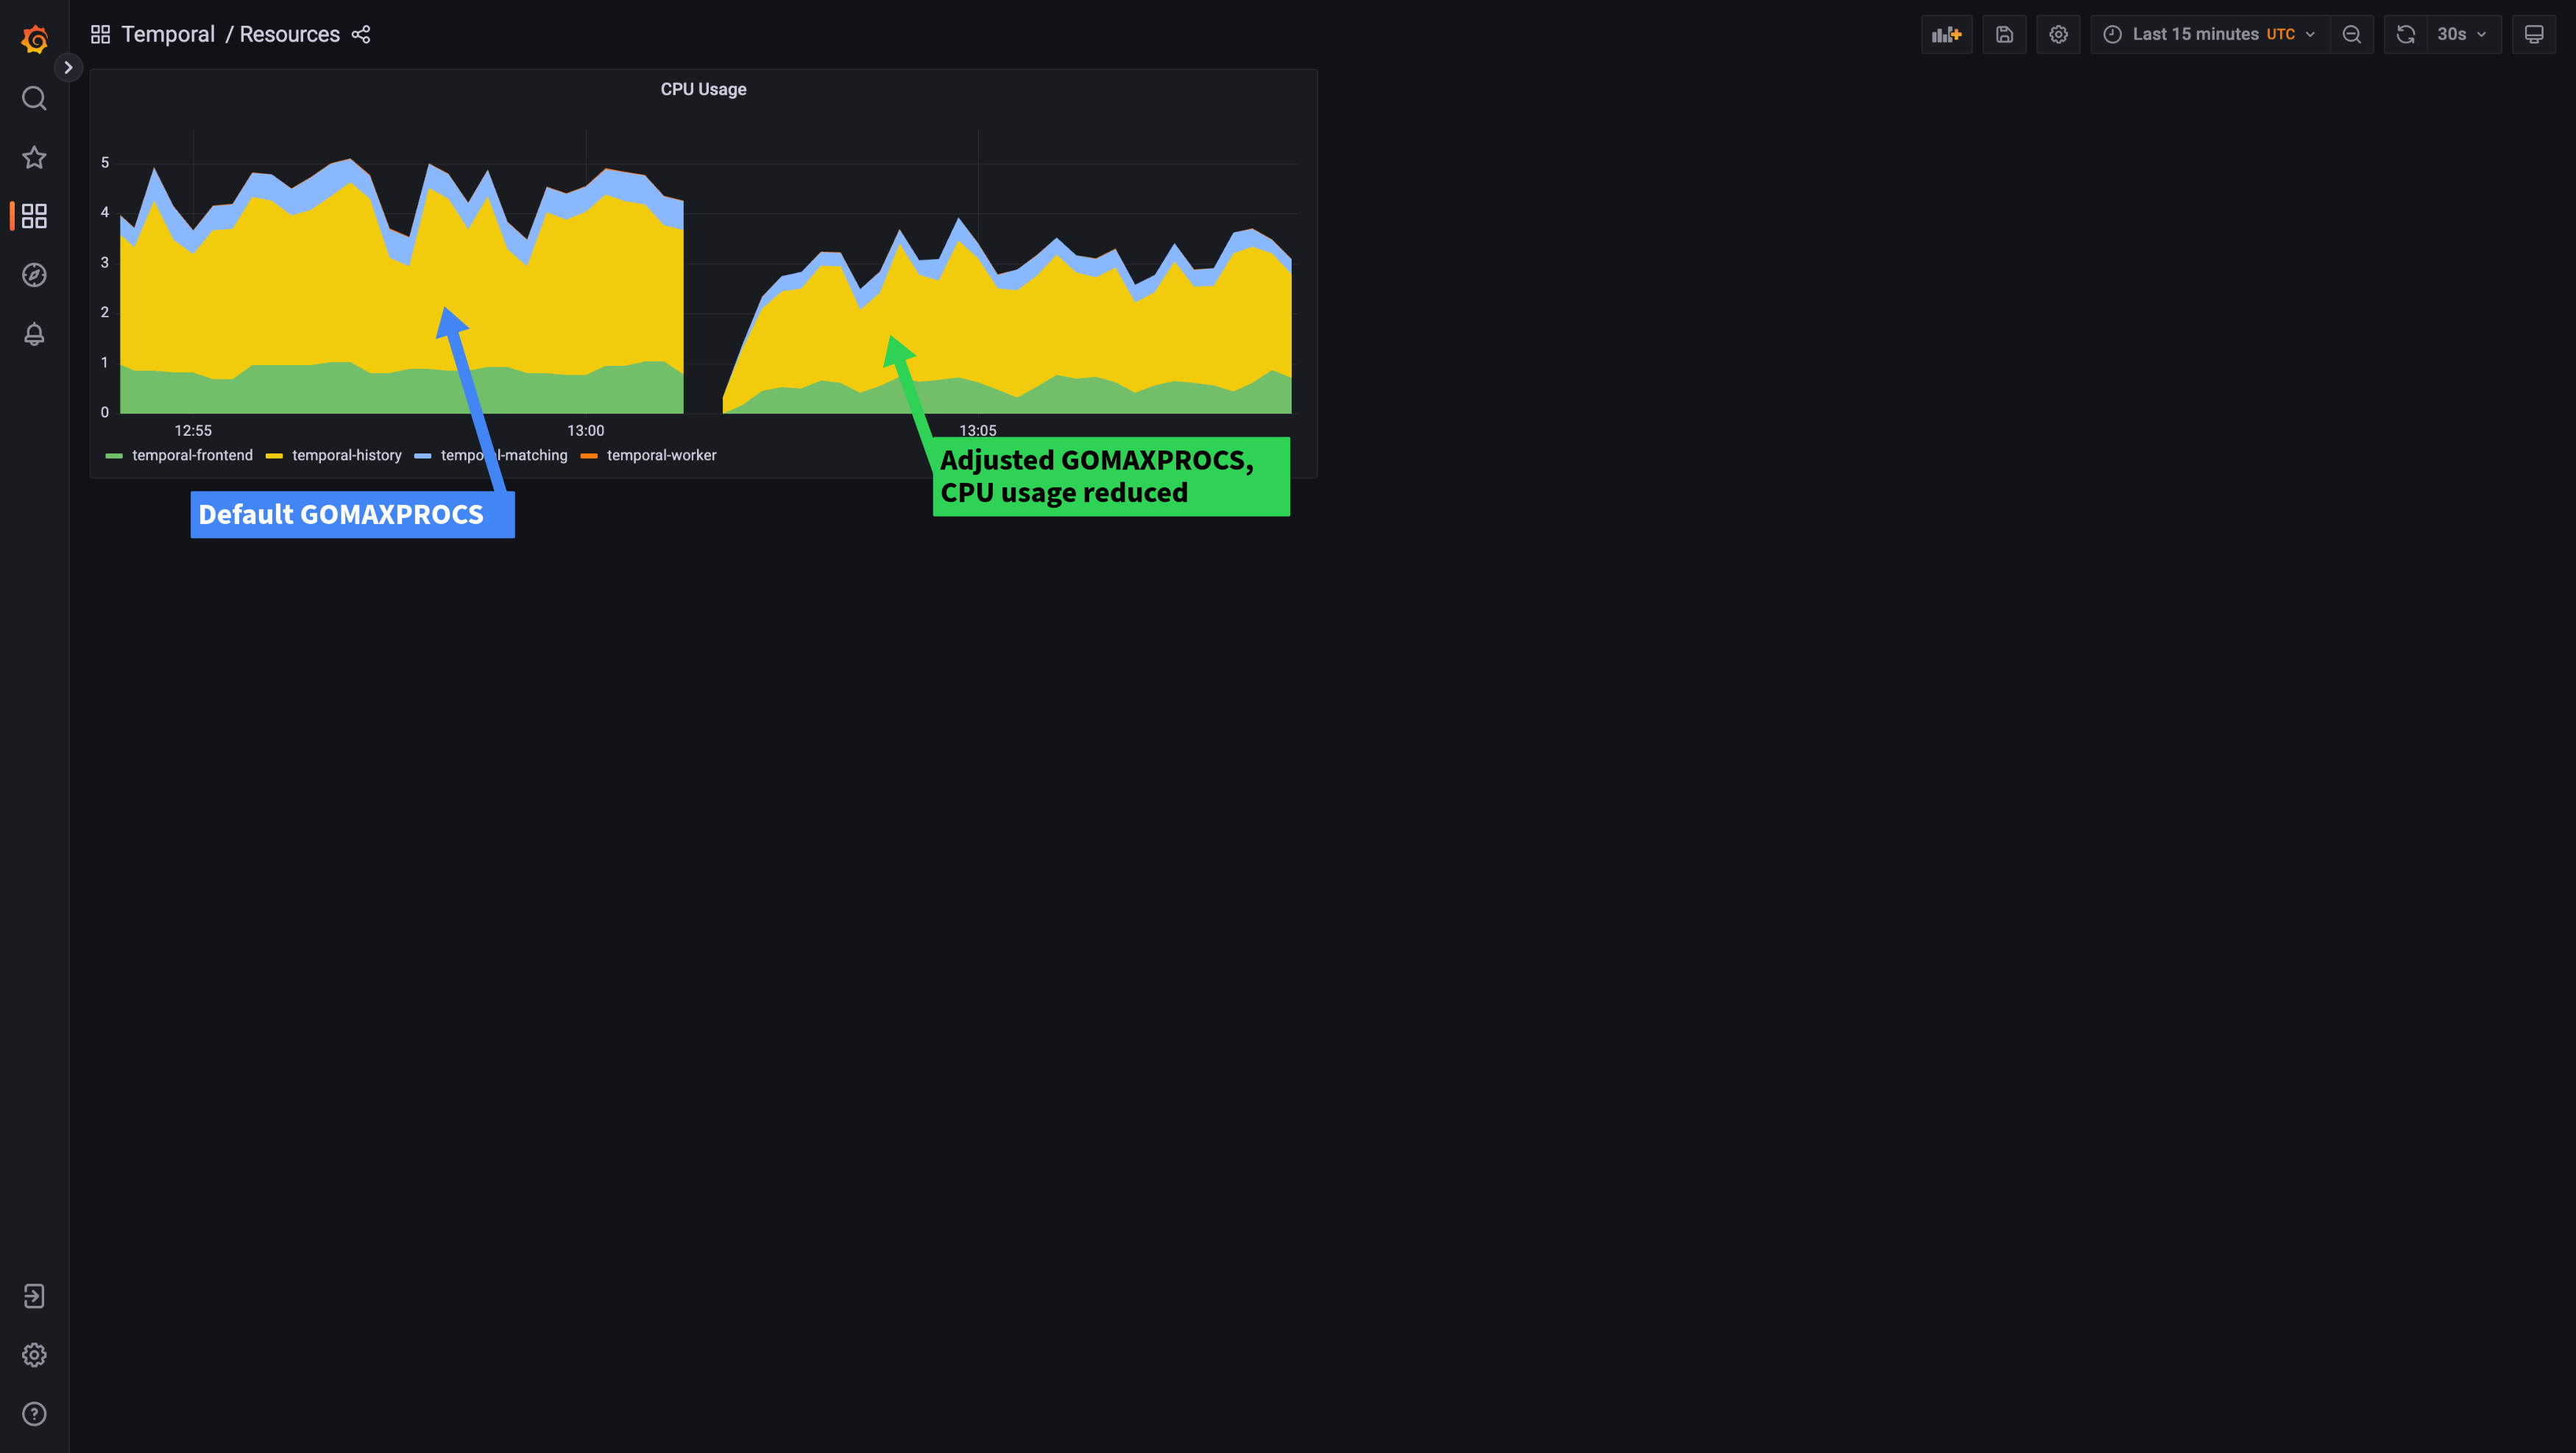Open the Temporal folder breadcrumb
This screenshot has height=1453, width=2576.
pyautogui.click(x=168, y=34)
